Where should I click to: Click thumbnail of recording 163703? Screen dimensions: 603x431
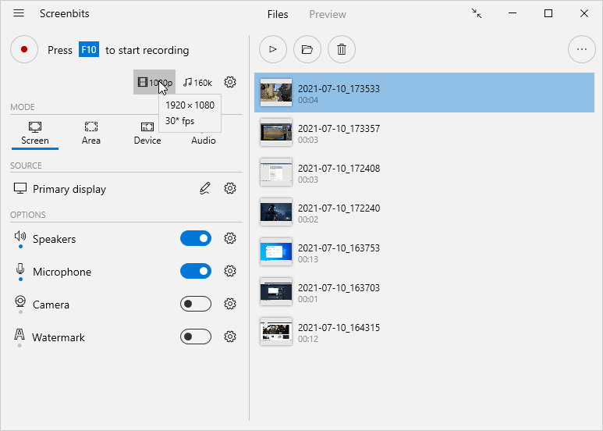pos(276,292)
